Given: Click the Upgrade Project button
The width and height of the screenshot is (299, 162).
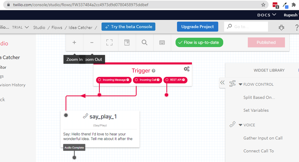Looking at the screenshot, I should click(x=197, y=27).
